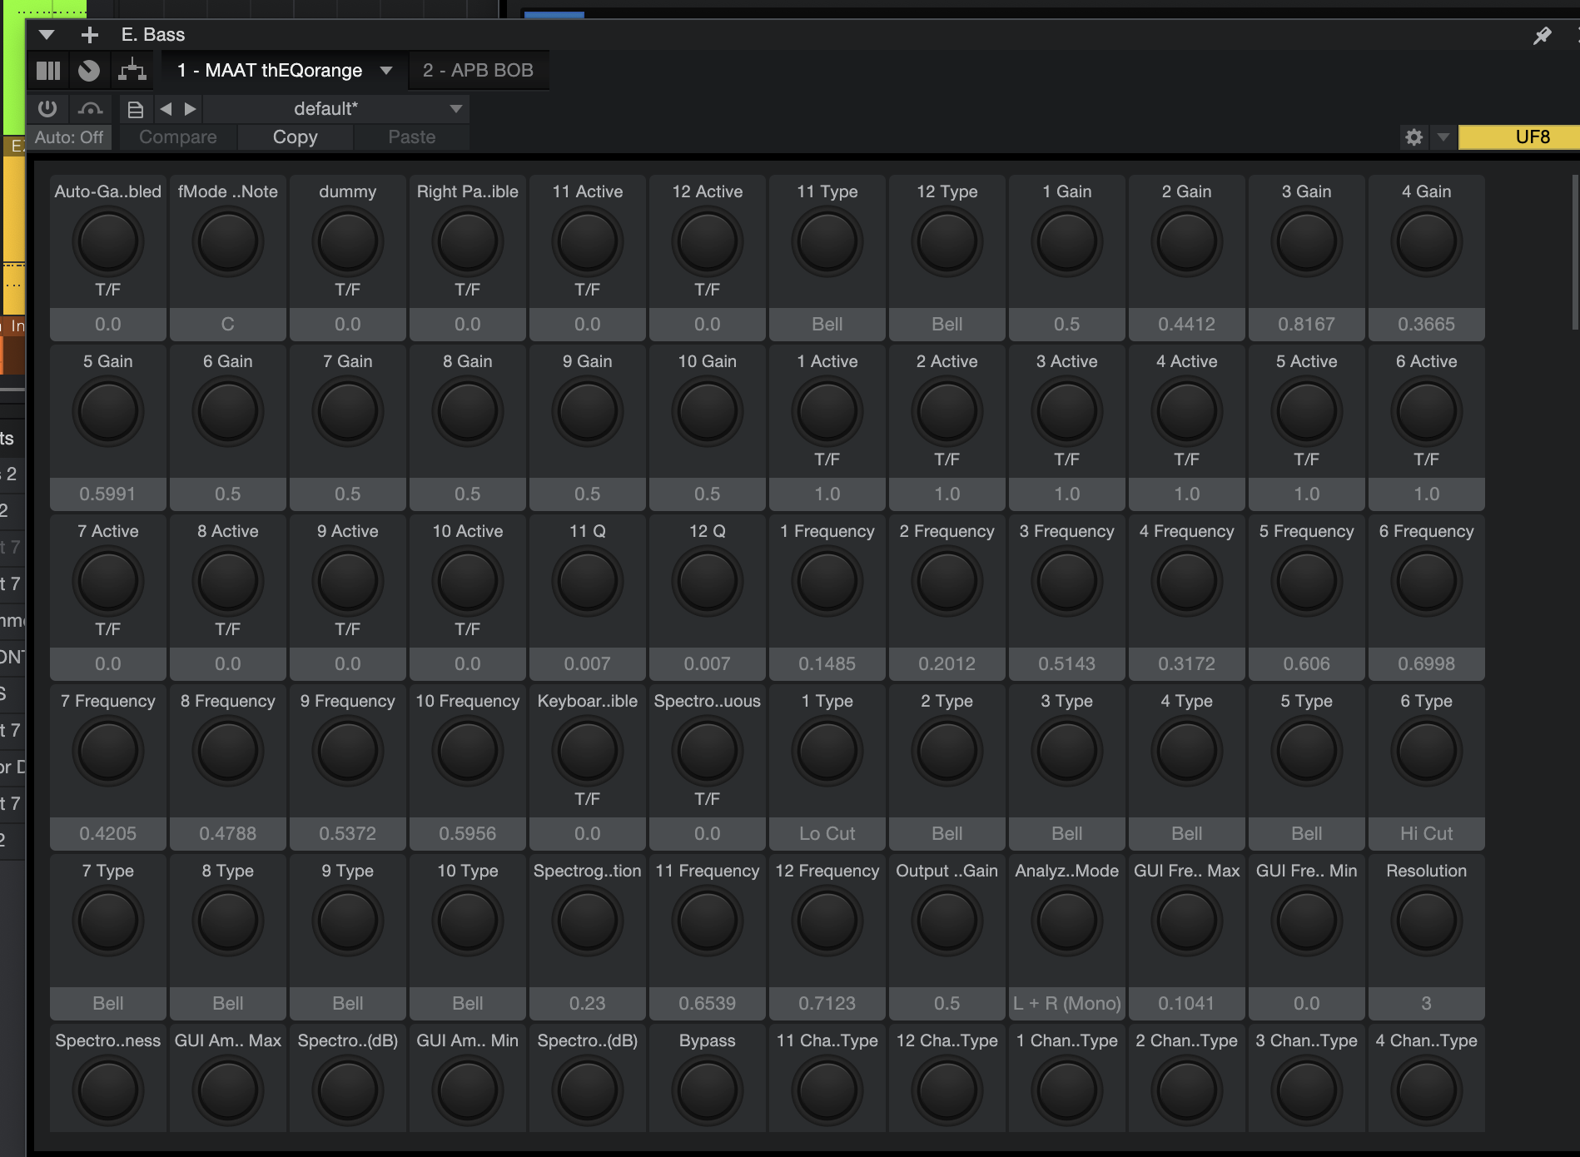1580x1157 pixels.
Task: Click the Spectrog..tion value 0.23
Action: 588,1004
